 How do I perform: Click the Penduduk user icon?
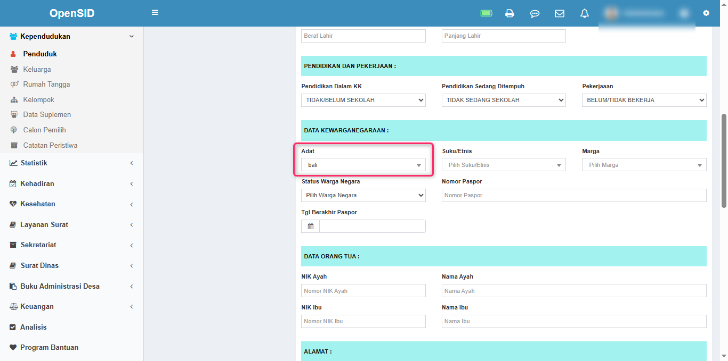pos(13,54)
